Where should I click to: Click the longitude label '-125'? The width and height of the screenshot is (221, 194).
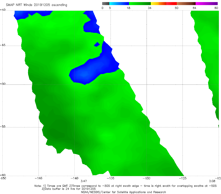[183, 178]
